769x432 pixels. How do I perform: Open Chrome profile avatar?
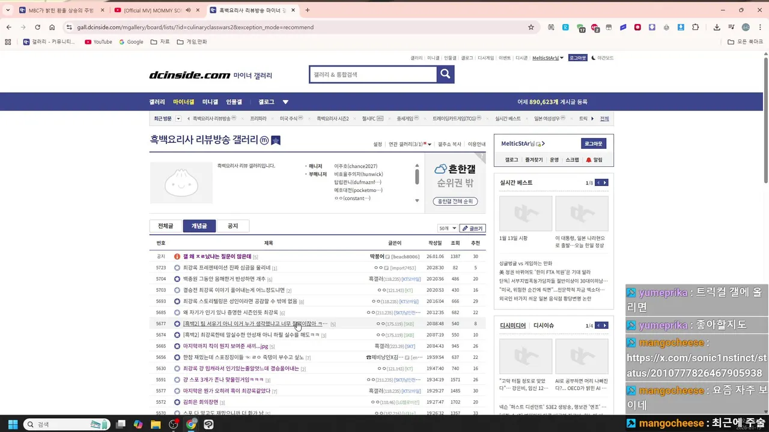pos(746,27)
